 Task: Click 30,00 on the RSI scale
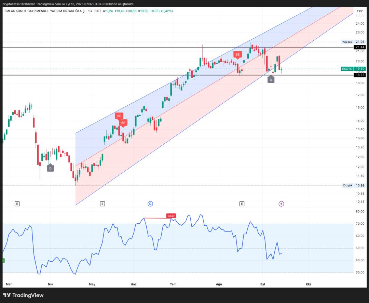coord(360,272)
